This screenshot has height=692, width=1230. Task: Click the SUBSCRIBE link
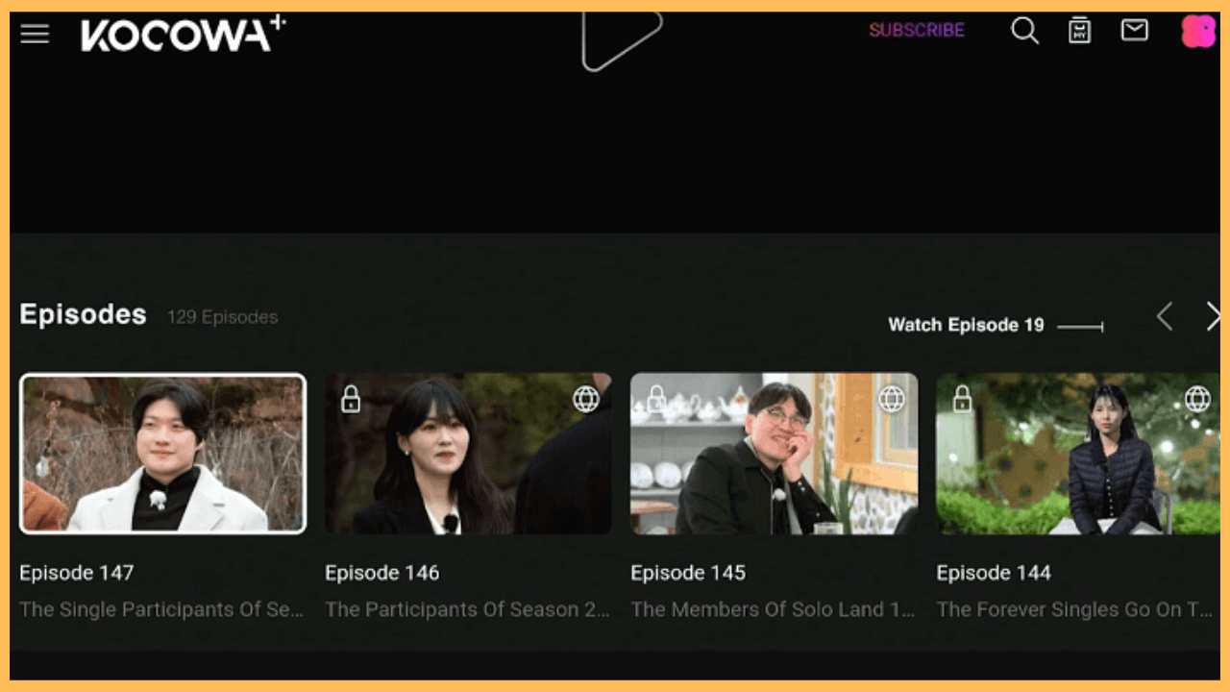tap(916, 30)
